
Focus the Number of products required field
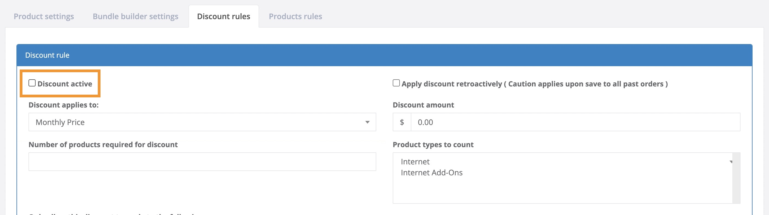coord(202,162)
